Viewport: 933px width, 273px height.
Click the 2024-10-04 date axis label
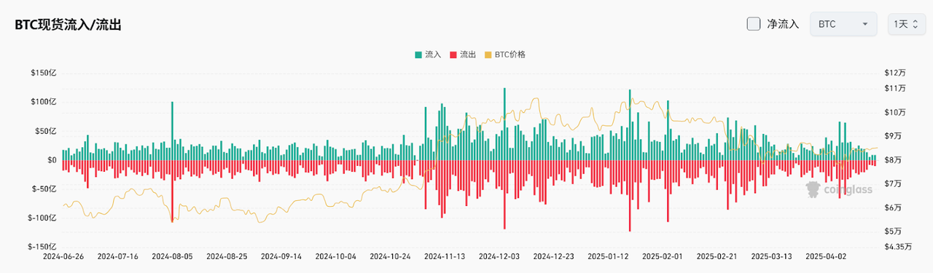coord(336,256)
